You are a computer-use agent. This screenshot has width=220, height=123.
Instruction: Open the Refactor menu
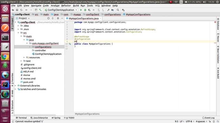tap(66, 6)
